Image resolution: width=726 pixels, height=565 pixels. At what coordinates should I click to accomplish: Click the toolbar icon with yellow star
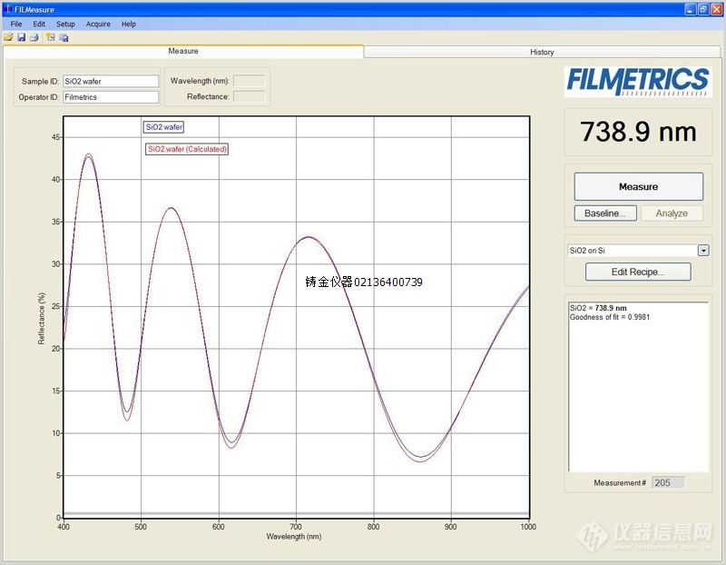(x=51, y=37)
